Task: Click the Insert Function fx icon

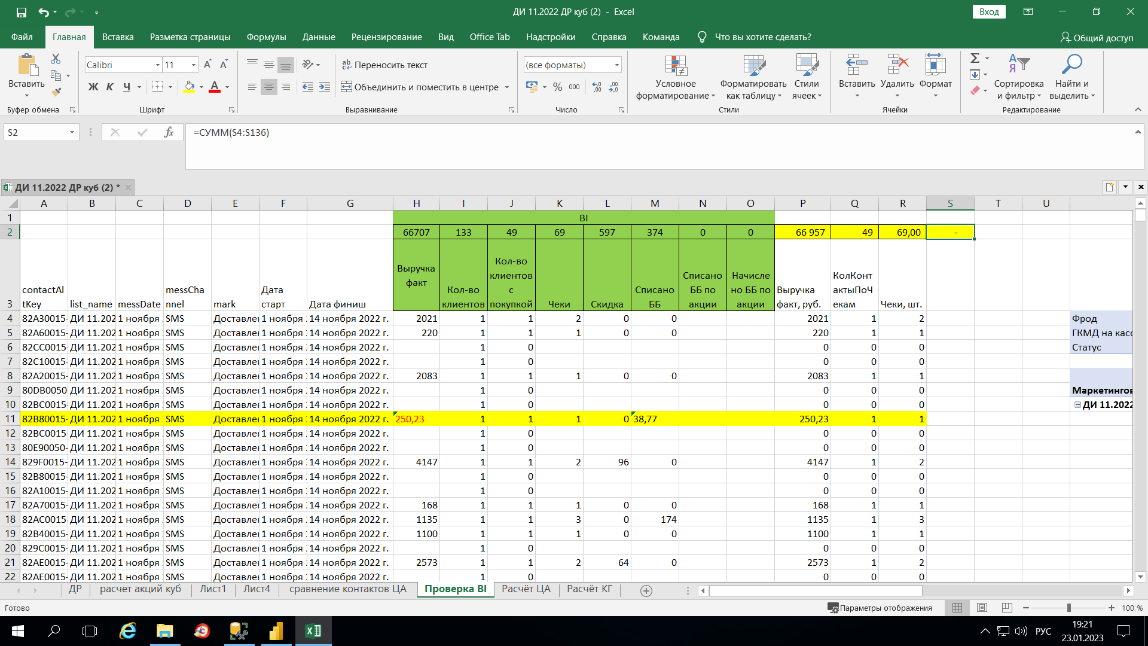Action: tap(169, 132)
